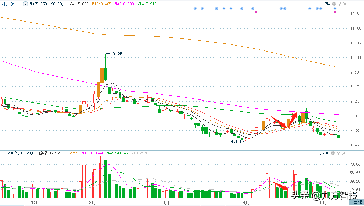Click the MA(5,250,120,60) parameter label
The width and height of the screenshot is (364, 206).
[x=47, y=4]
